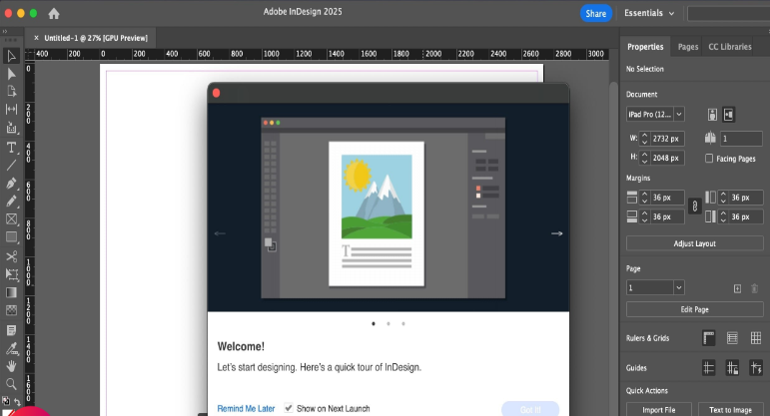
Task: Choose the Scissors tool
Action: click(x=12, y=256)
